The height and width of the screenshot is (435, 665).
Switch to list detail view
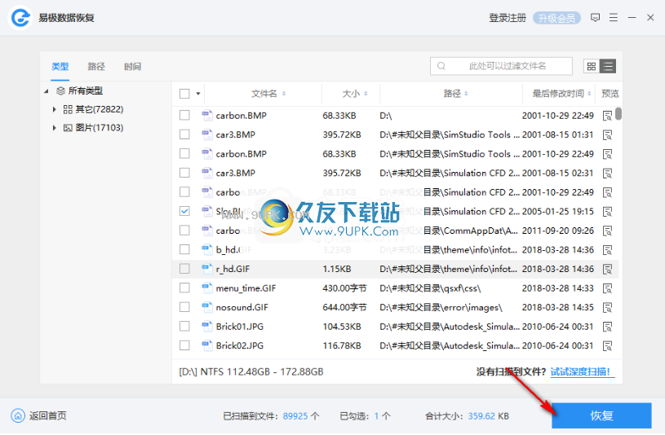click(x=608, y=66)
